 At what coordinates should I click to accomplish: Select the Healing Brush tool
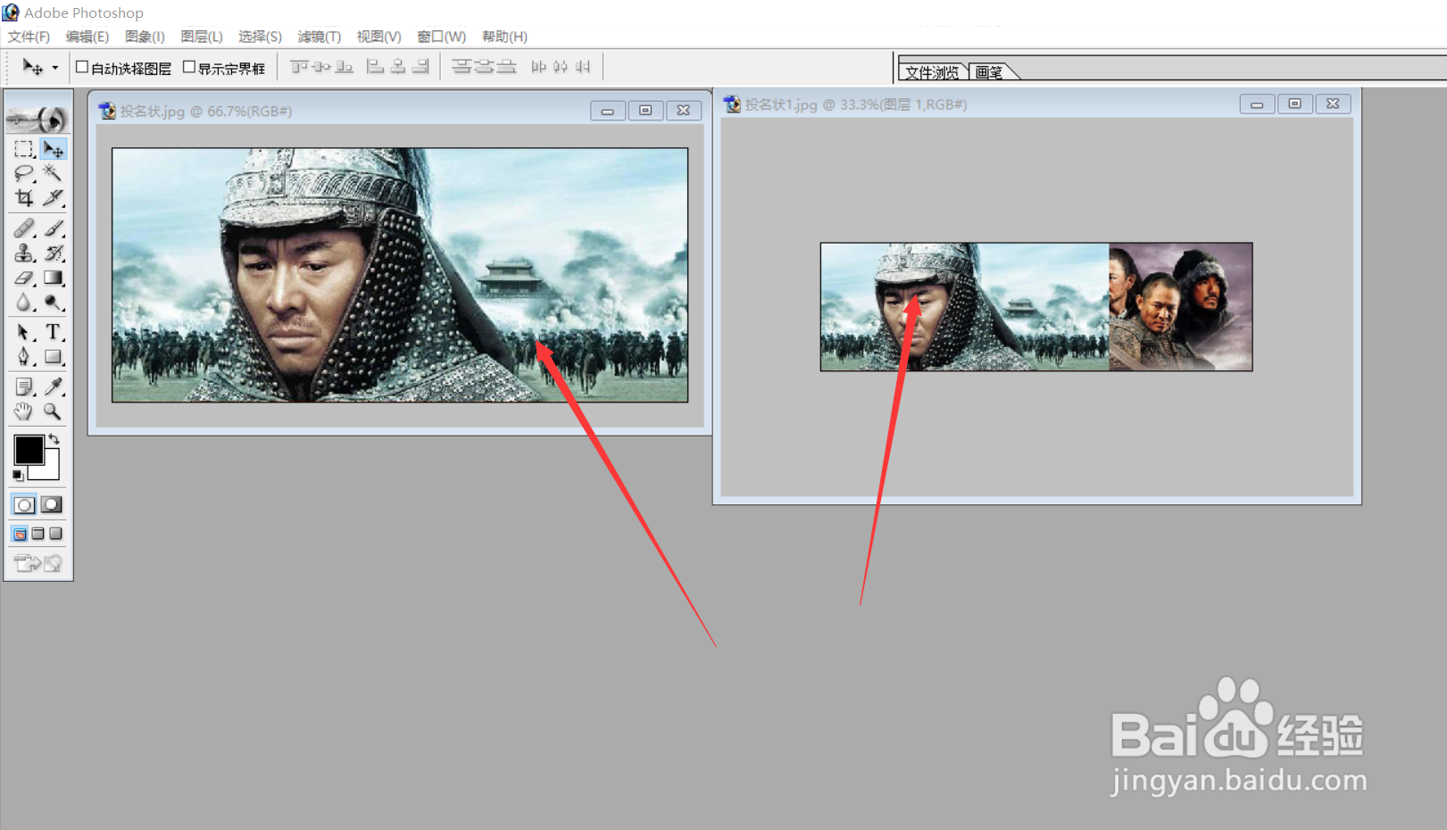pyautogui.click(x=24, y=228)
